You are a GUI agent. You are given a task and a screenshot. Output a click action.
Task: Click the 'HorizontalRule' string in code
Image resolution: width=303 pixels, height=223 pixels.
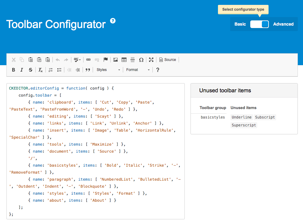point(155,130)
